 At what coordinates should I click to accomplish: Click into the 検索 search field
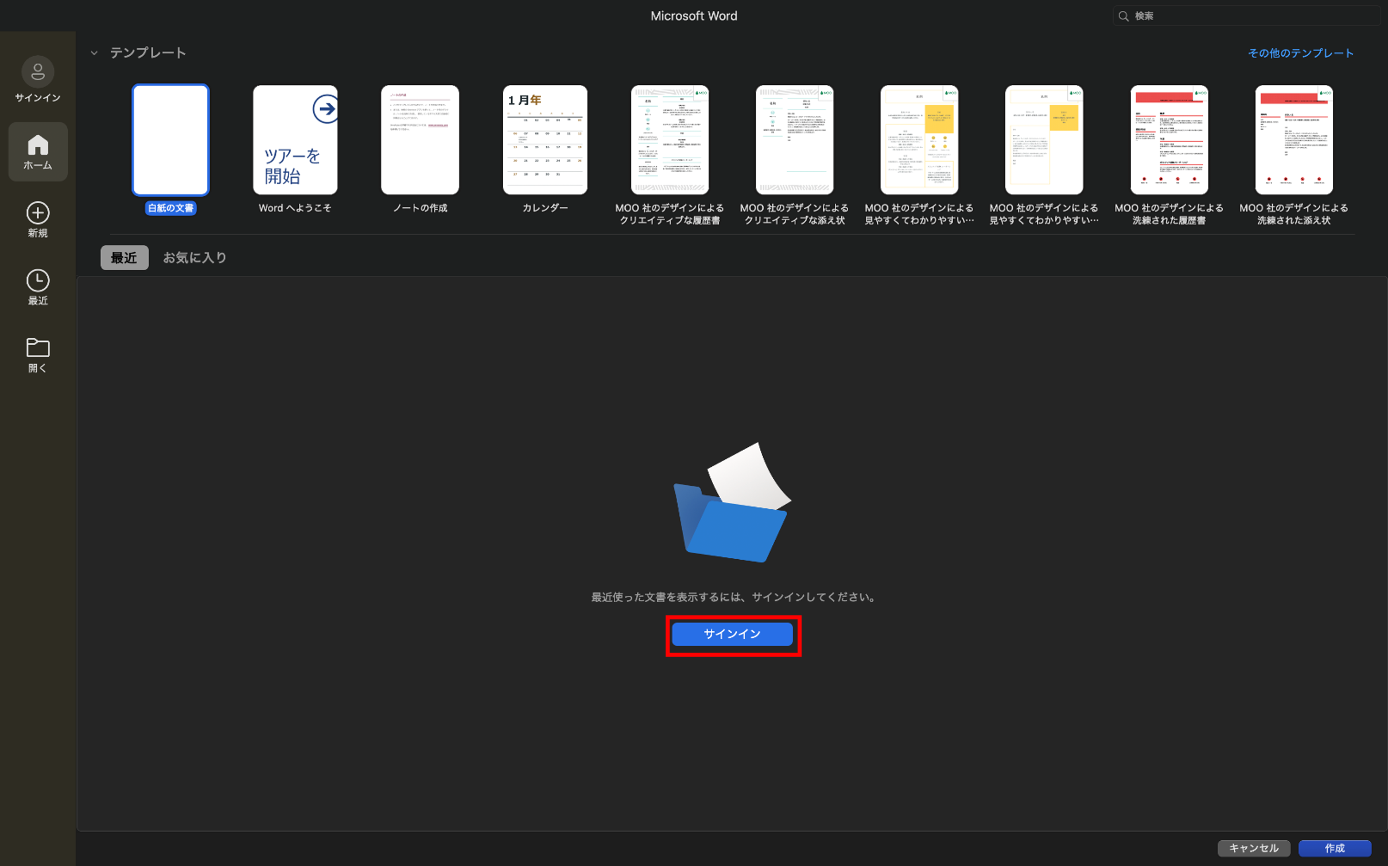coord(1246,16)
